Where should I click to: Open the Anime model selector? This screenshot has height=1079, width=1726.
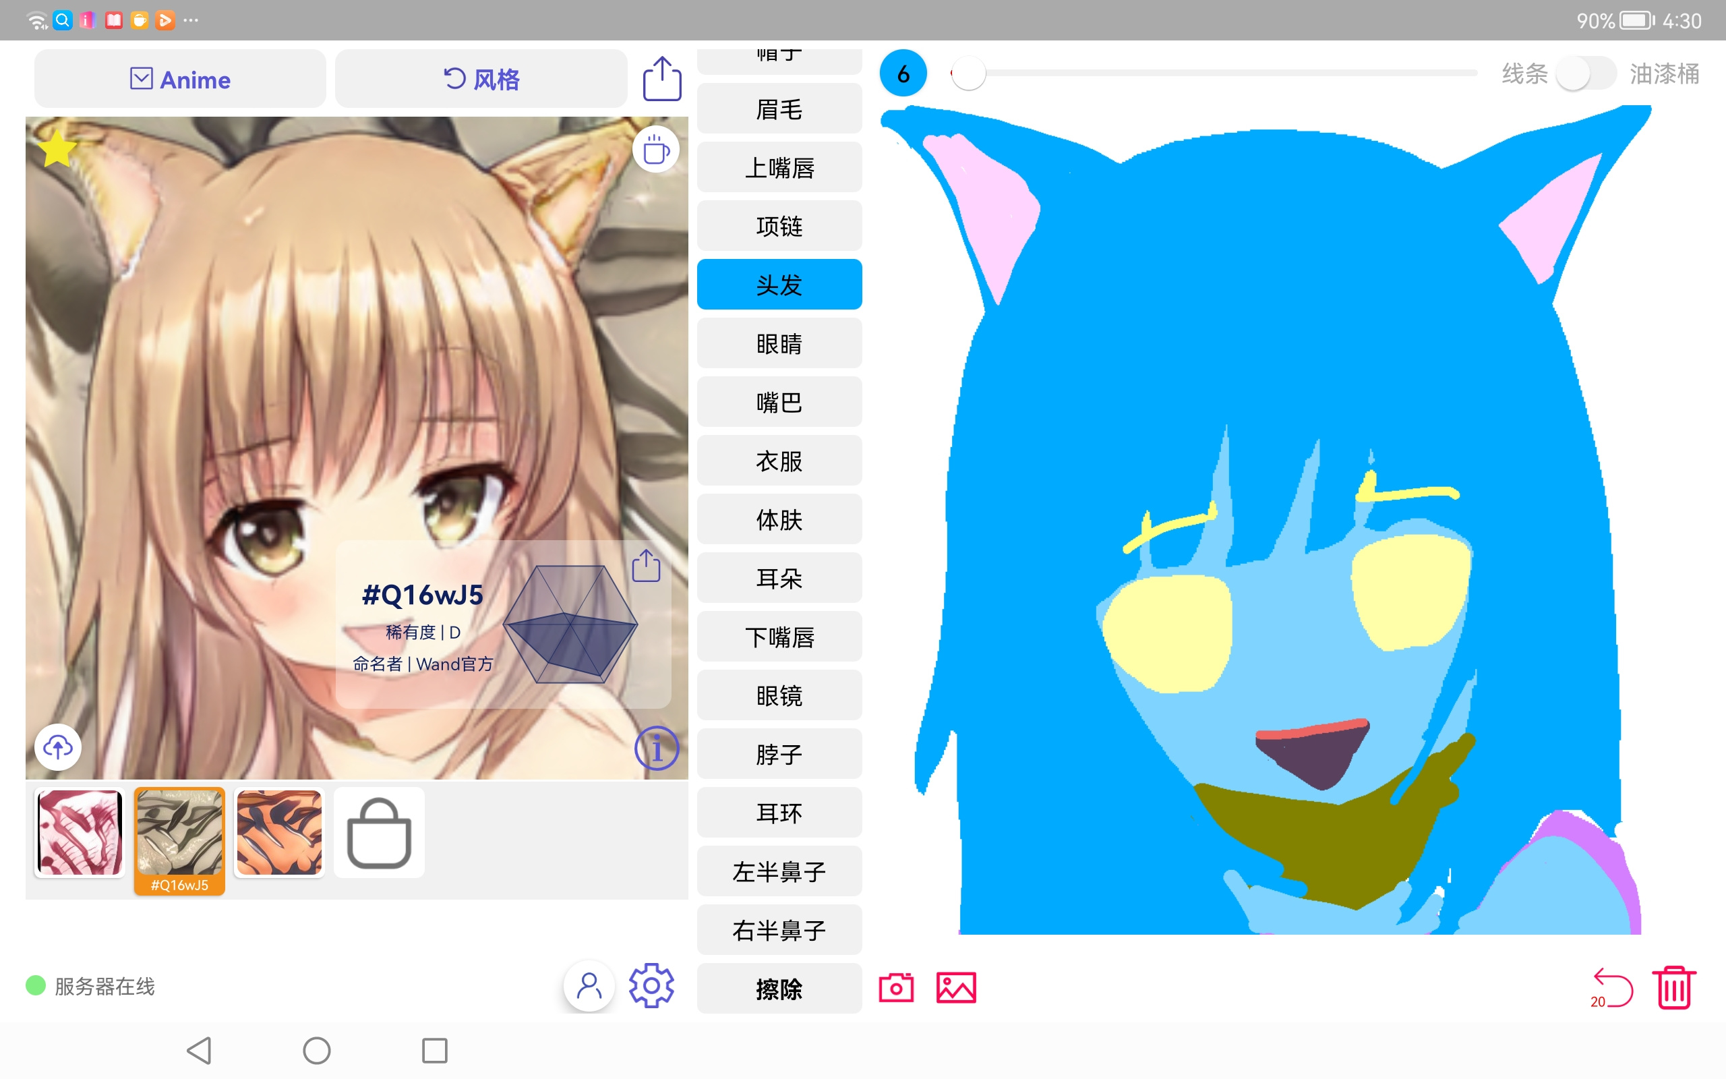[181, 78]
